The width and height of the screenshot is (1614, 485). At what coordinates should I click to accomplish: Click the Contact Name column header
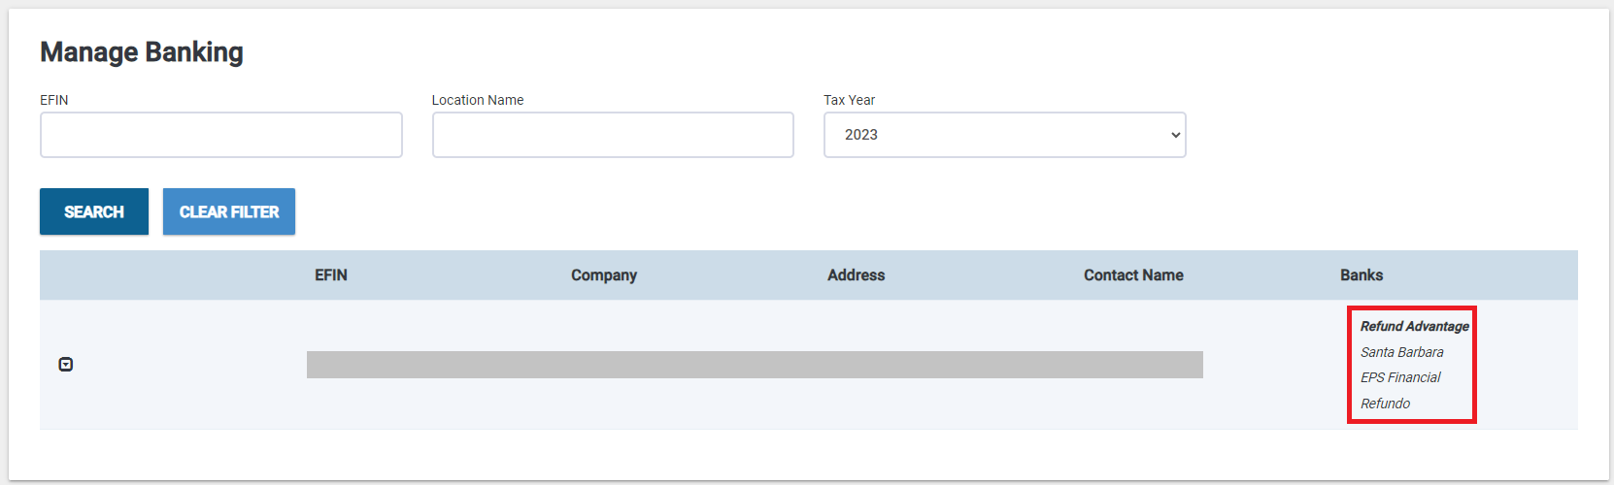pyautogui.click(x=1133, y=275)
